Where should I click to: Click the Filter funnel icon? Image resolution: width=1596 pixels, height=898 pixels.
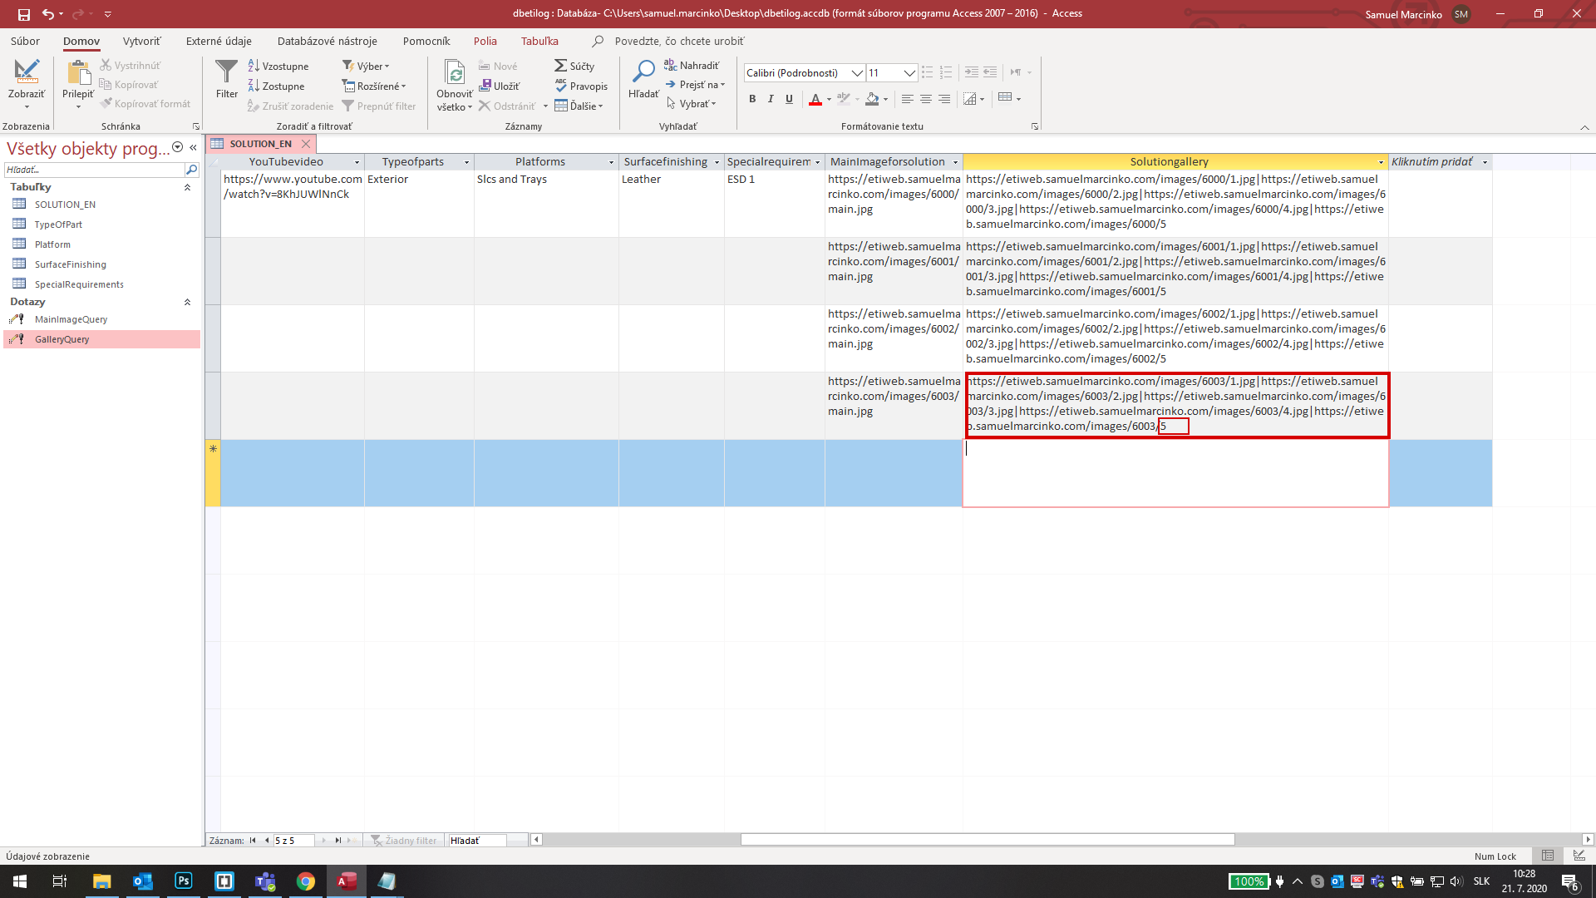coord(226,73)
